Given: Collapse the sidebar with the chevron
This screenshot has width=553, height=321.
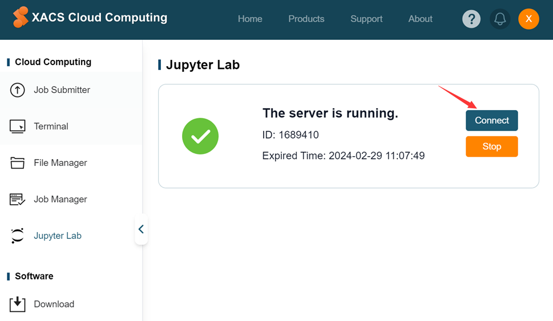Looking at the screenshot, I should [141, 229].
